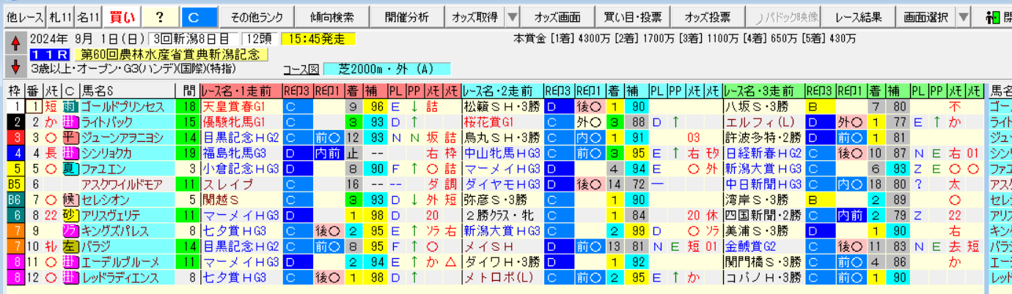Screen dimensions: 1012x294
Task: Sort by the 馬名S column header
Action: click(x=126, y=91)
